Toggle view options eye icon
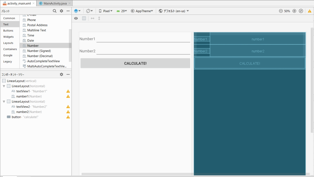This screenshot has width=314, height=177. pyautogui.click(x=76, y=18)
